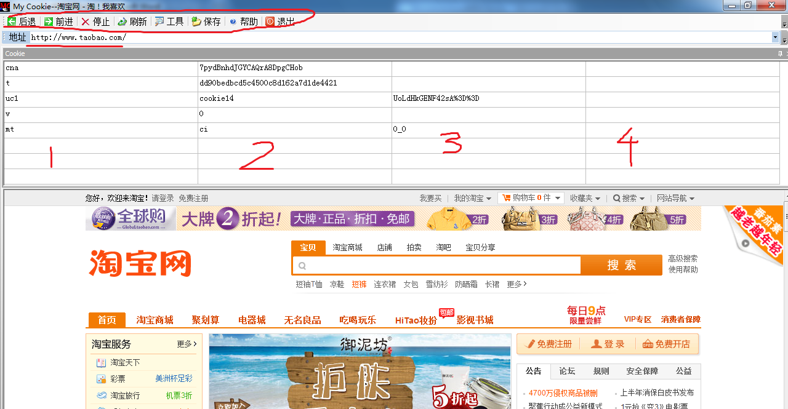The image size is (788, 409).
Task: Expand the 我的淘宝 dropdown
Action: click(x=473, y=198)
